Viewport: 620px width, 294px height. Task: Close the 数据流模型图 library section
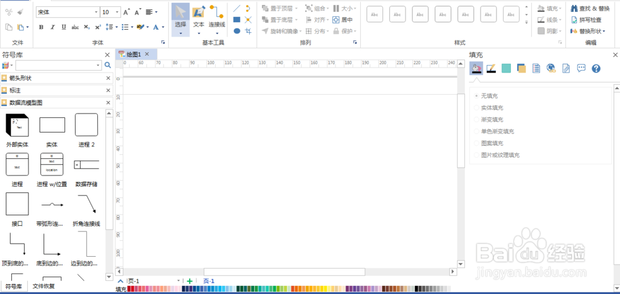[x=108, y=103]
